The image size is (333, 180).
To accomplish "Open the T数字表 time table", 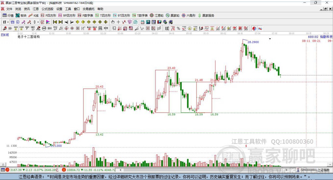I will tap(140, 16).
